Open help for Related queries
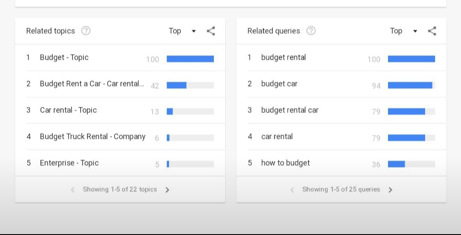The height and width of the screenshot is (235, 461). [x=311, y=31]
